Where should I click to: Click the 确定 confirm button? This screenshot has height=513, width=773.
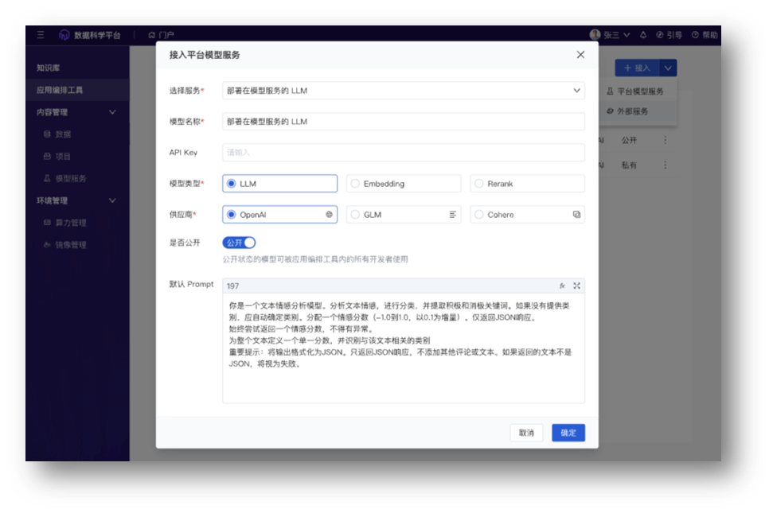568,433
